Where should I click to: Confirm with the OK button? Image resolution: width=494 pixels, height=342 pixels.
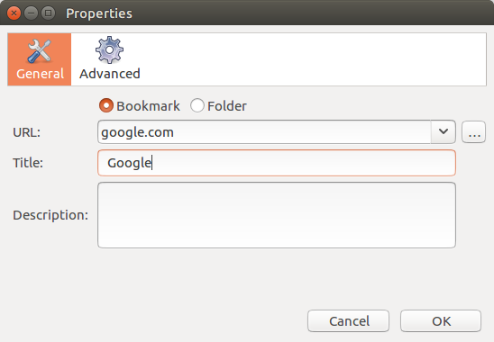pyautogui.click(x=441, y=321)
